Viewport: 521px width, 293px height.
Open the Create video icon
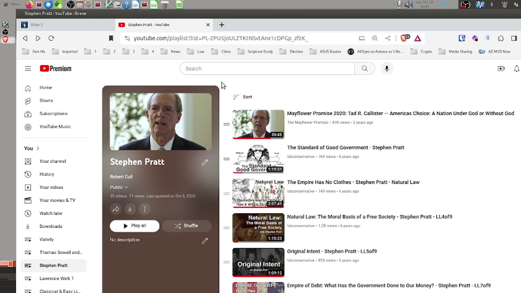[x=501, y=69]
